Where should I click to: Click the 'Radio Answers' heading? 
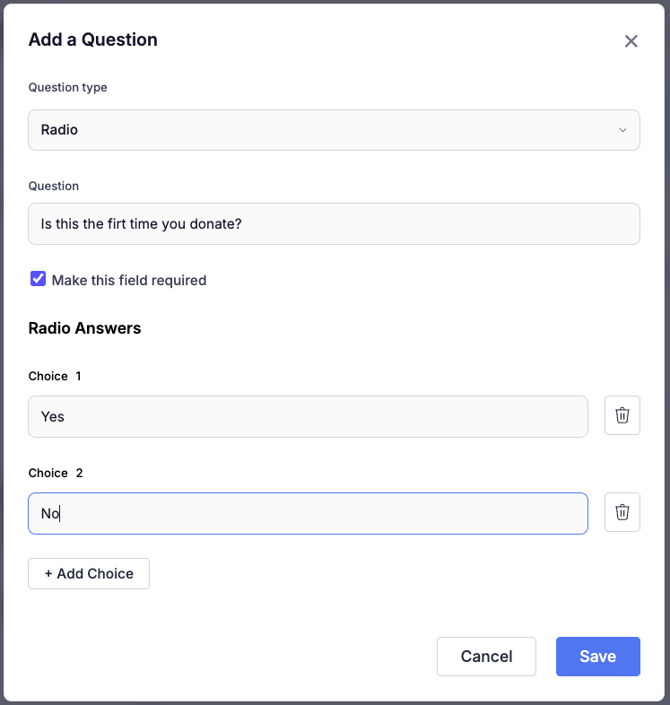[84, 328]
